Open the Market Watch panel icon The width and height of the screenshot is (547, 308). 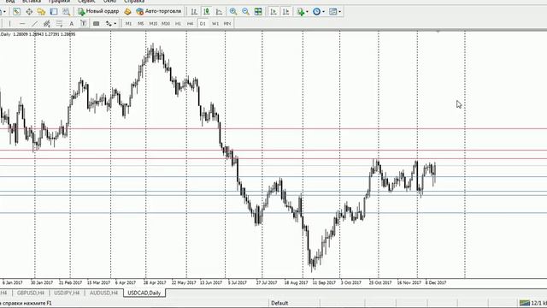tap(16, 11)
